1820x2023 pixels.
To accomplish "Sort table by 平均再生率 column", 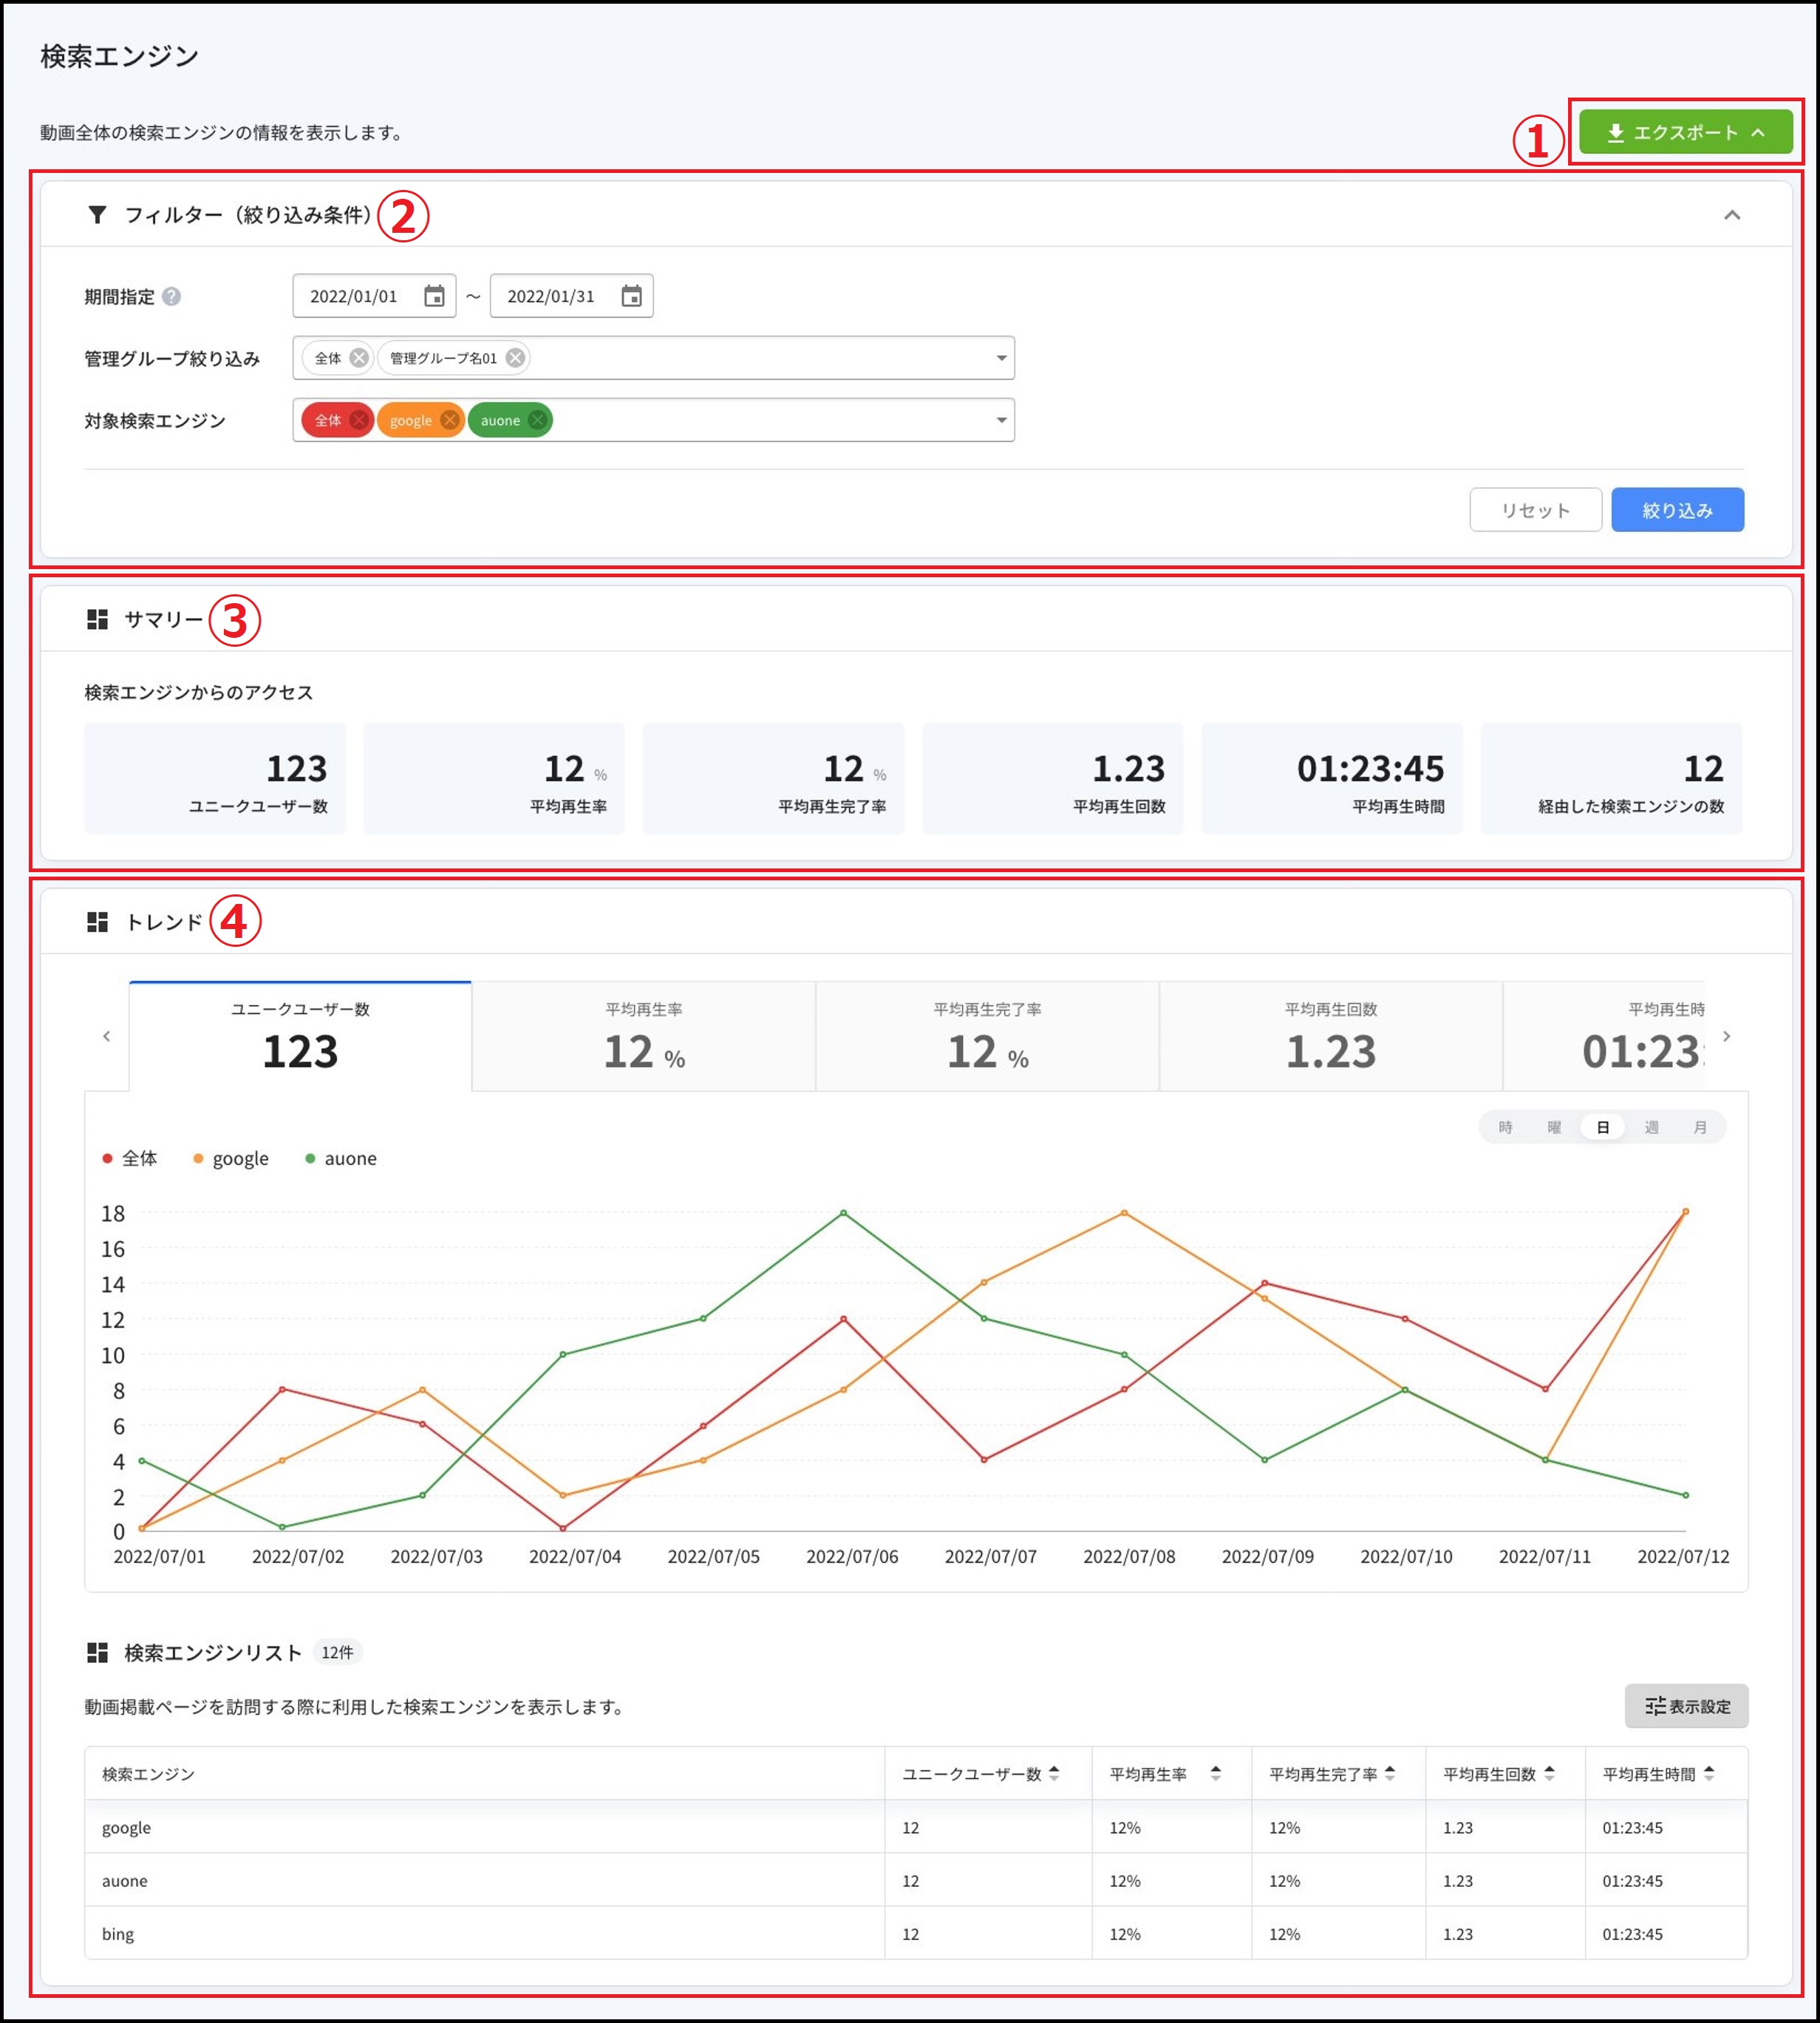I will pyautogui.click(x=1216, y=1773).
